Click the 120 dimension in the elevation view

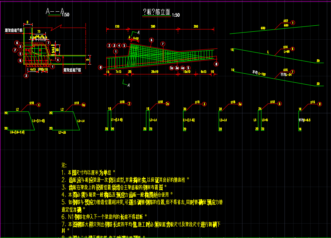click(117, 26)
